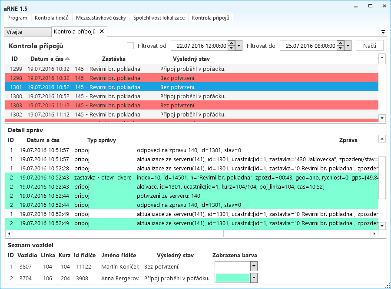Screen dimensions: 391x289
Task: Open the Spolehlivost lokalizace menu
Action: point(159,18)
